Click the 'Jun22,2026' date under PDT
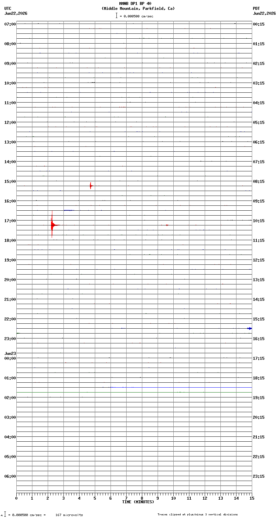 click(264, 13)
